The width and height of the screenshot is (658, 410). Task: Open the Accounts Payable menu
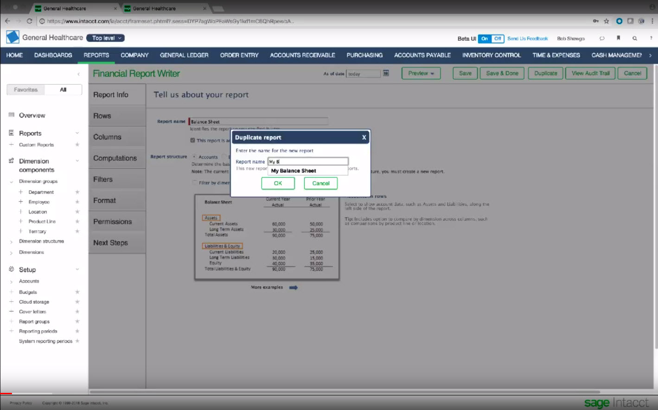pos(422,55)
